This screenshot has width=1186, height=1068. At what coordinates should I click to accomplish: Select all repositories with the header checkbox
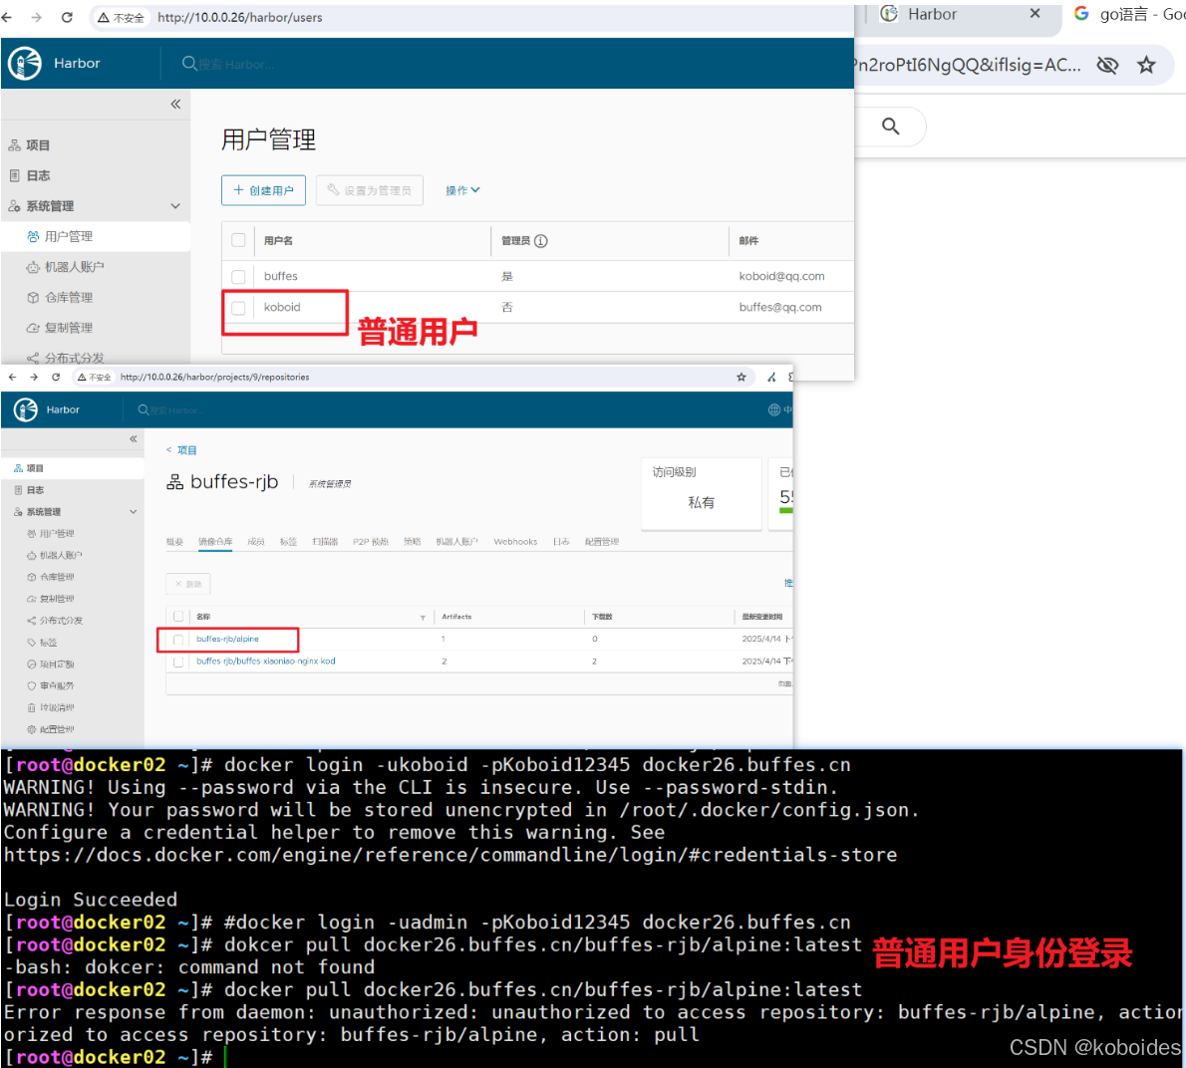tap(178, 616)
